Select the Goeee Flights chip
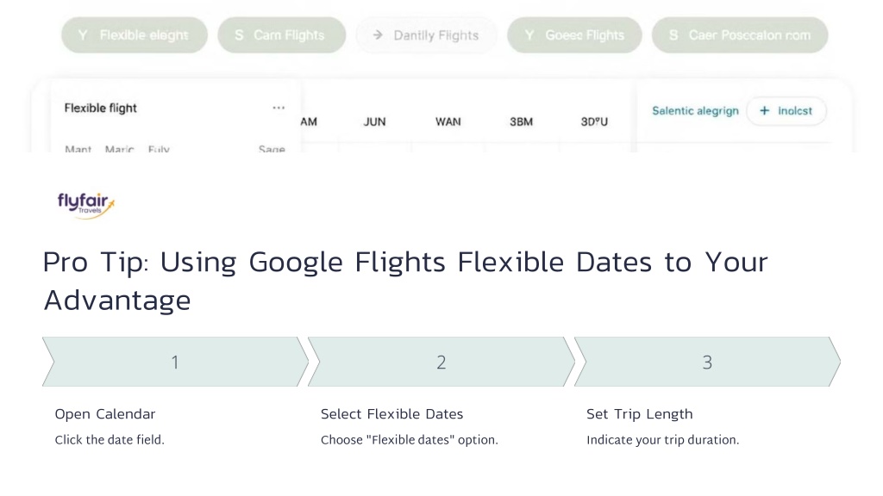The width and height of the screenshot is (883, 496). pos(574,34)
